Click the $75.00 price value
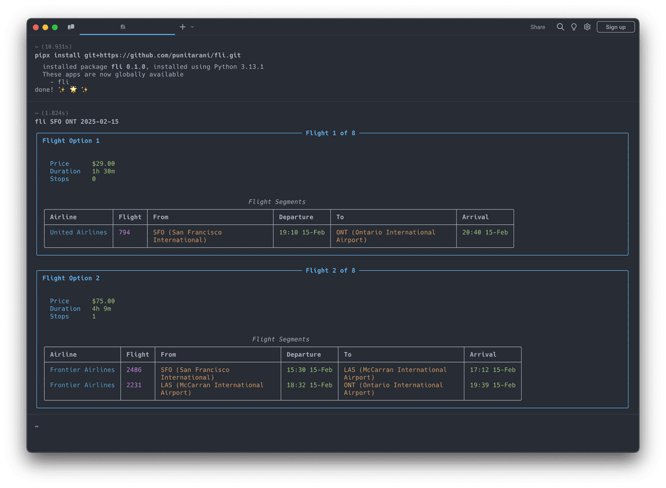Viewport: 666px width, 488px height. click(x=104, y=301)
